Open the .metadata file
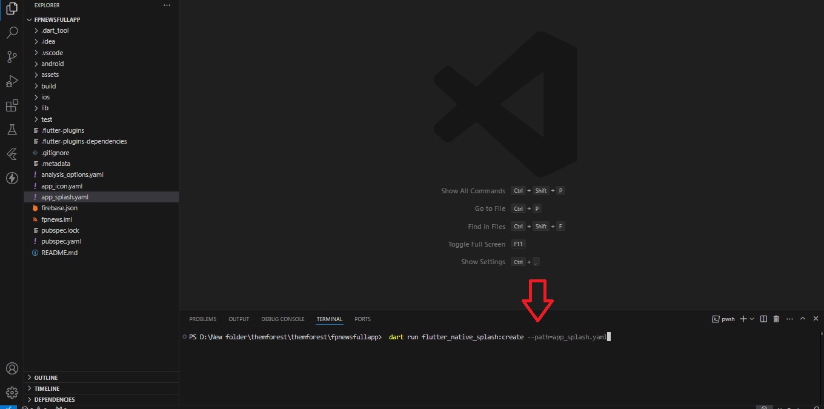824x409 pixels. pos(102,164)
